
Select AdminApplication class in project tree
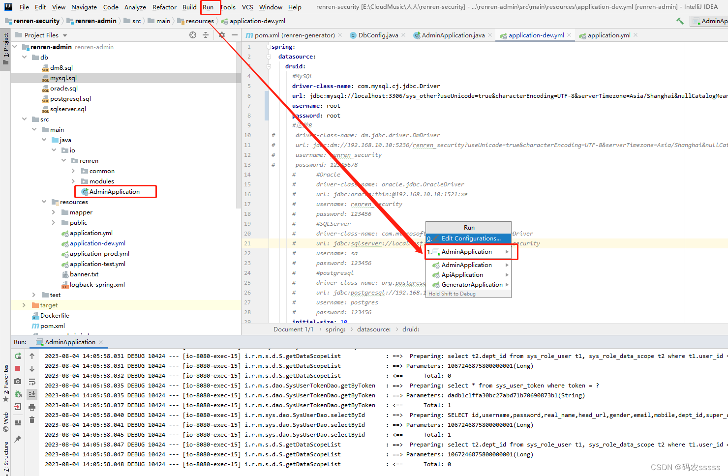pos(114,191)
